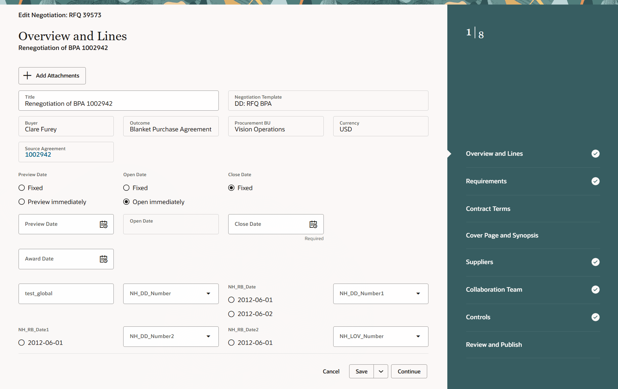
Task: Go to Review and Publish step
Action: [x=494, y=344]
